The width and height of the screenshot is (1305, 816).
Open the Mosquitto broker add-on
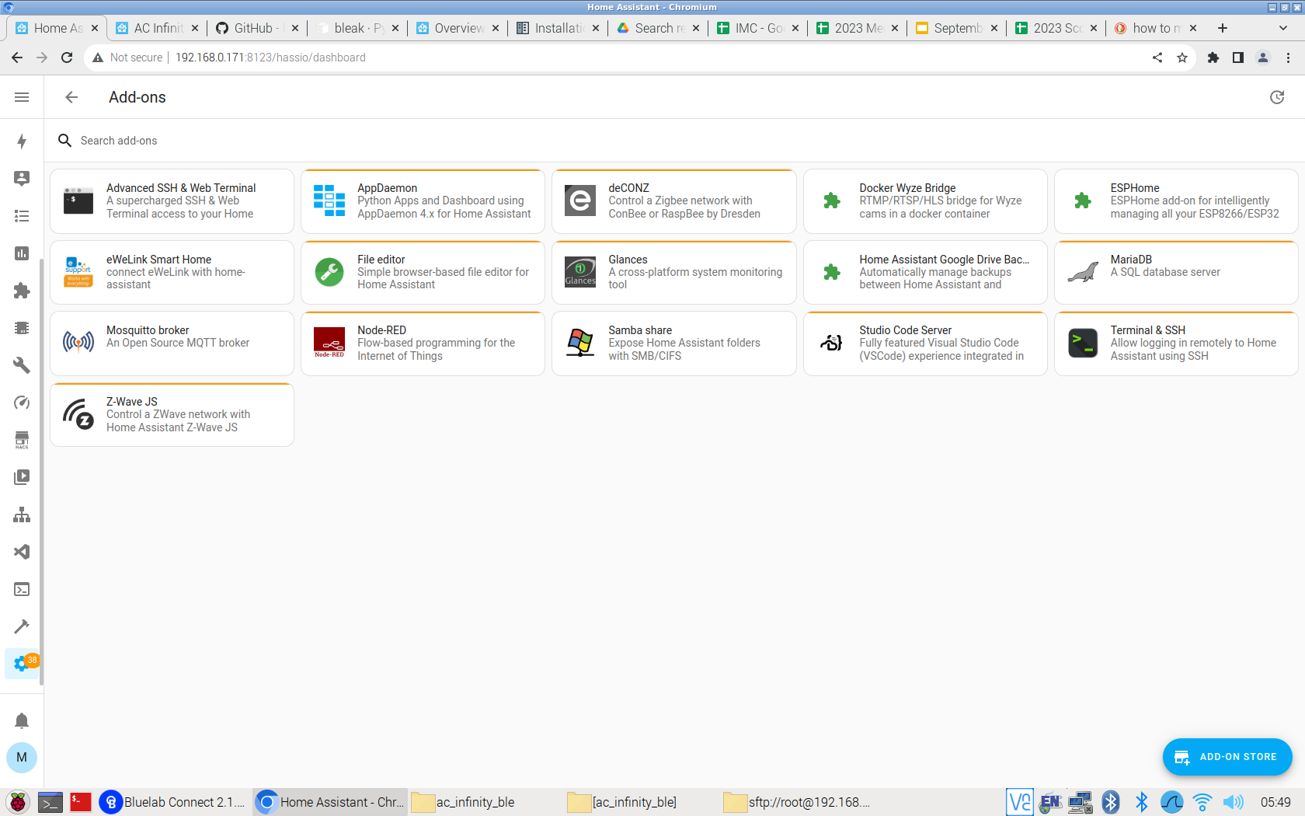172,343
